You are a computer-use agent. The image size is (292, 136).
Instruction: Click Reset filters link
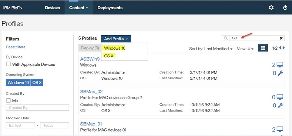16,47
